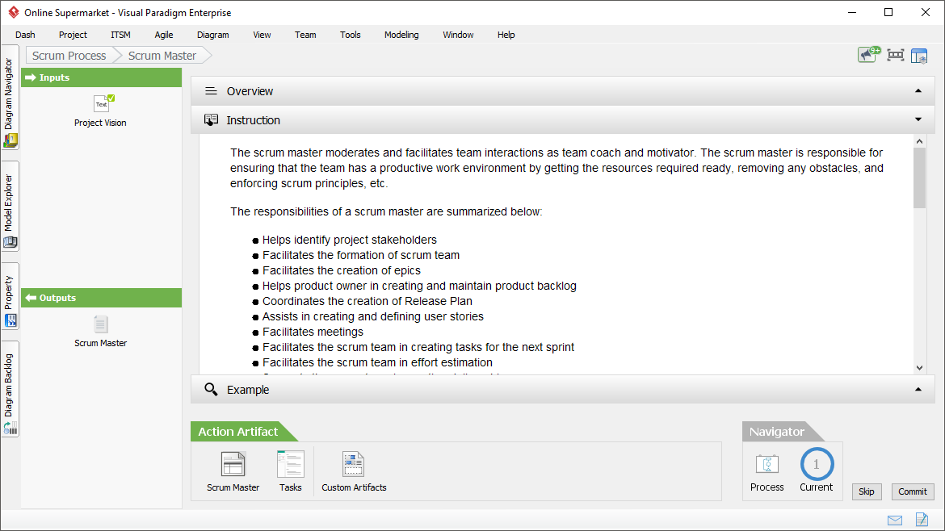The image size is (945, 531).
Task: Open the Tools menu
Action: coord(351,35)
